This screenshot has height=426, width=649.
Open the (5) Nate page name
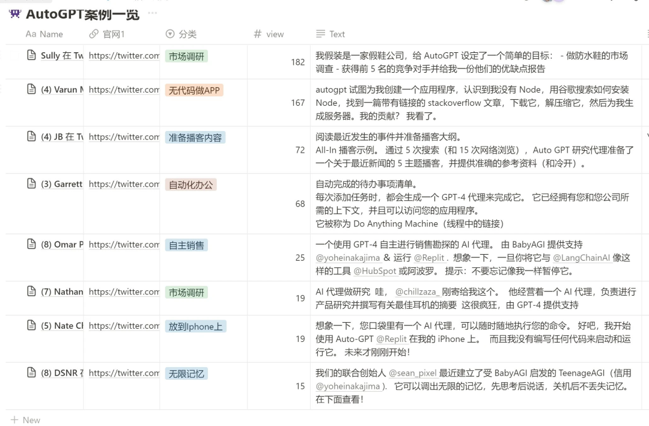click(x=62, y=326)
